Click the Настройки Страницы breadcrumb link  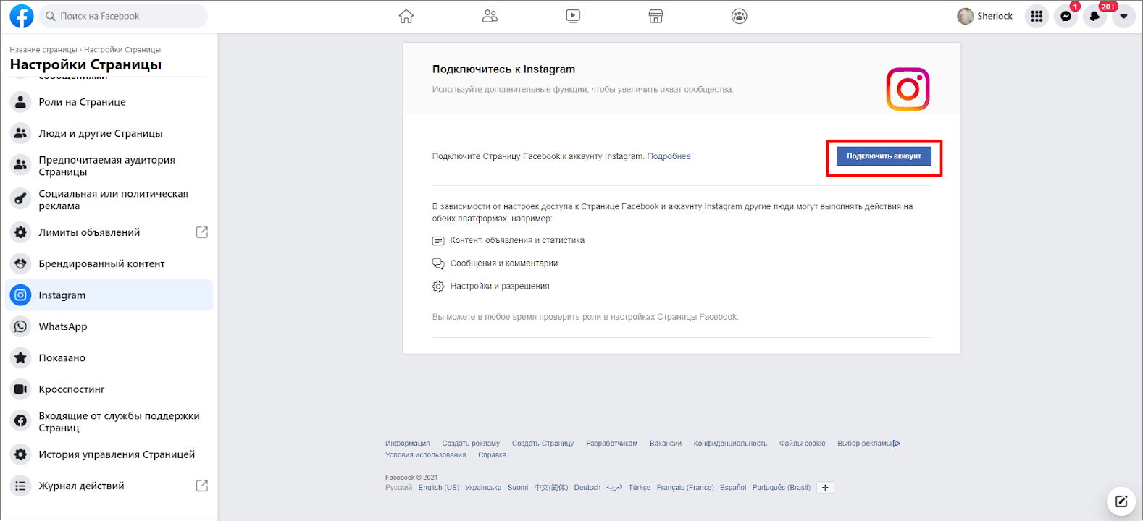tap(122, 50)
